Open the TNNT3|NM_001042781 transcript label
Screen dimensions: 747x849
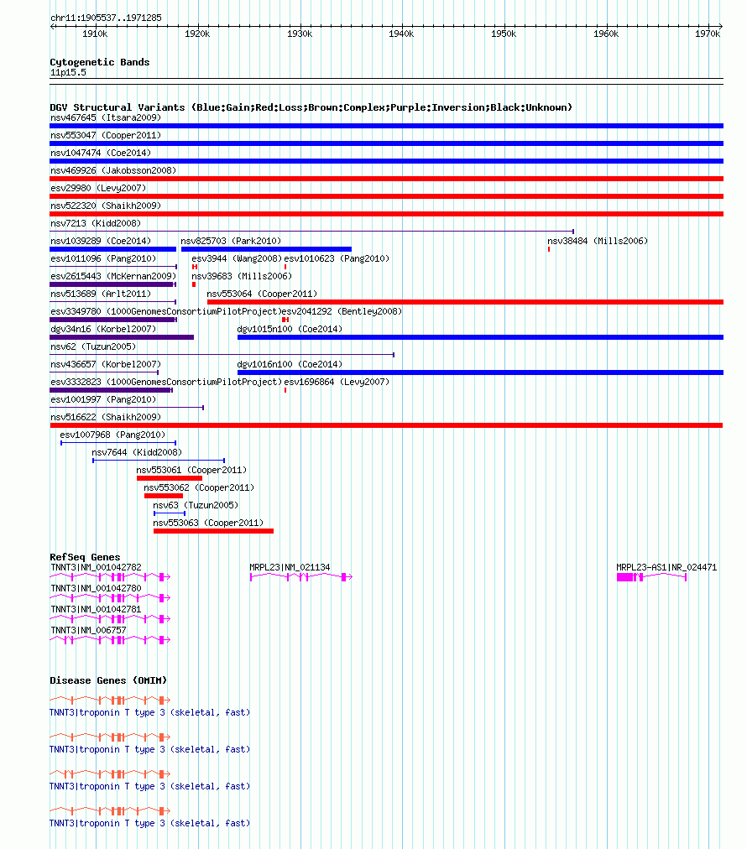96,610
